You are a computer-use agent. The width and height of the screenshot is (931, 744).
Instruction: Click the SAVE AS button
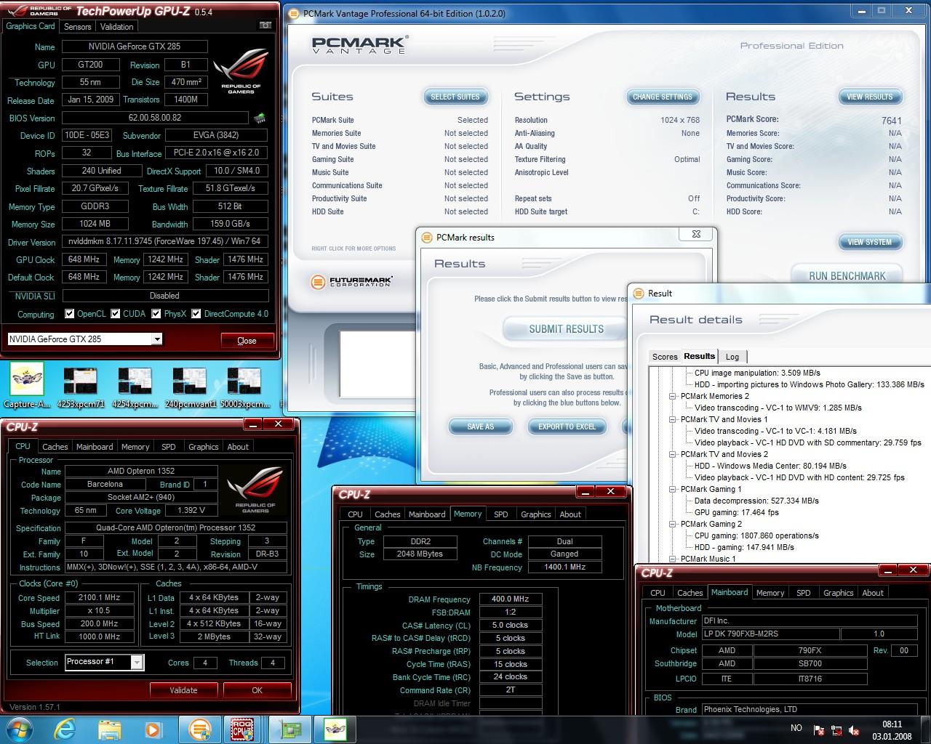coord(480,426)
